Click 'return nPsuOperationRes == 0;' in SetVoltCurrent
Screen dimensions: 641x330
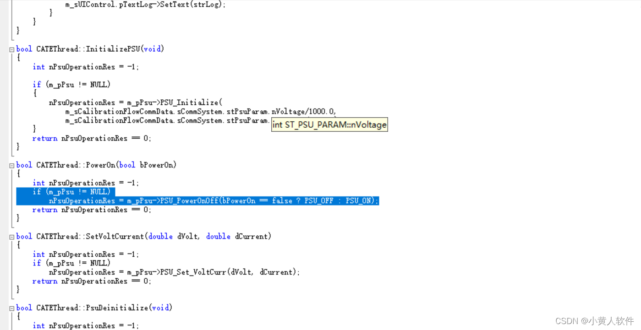(92, 281)
